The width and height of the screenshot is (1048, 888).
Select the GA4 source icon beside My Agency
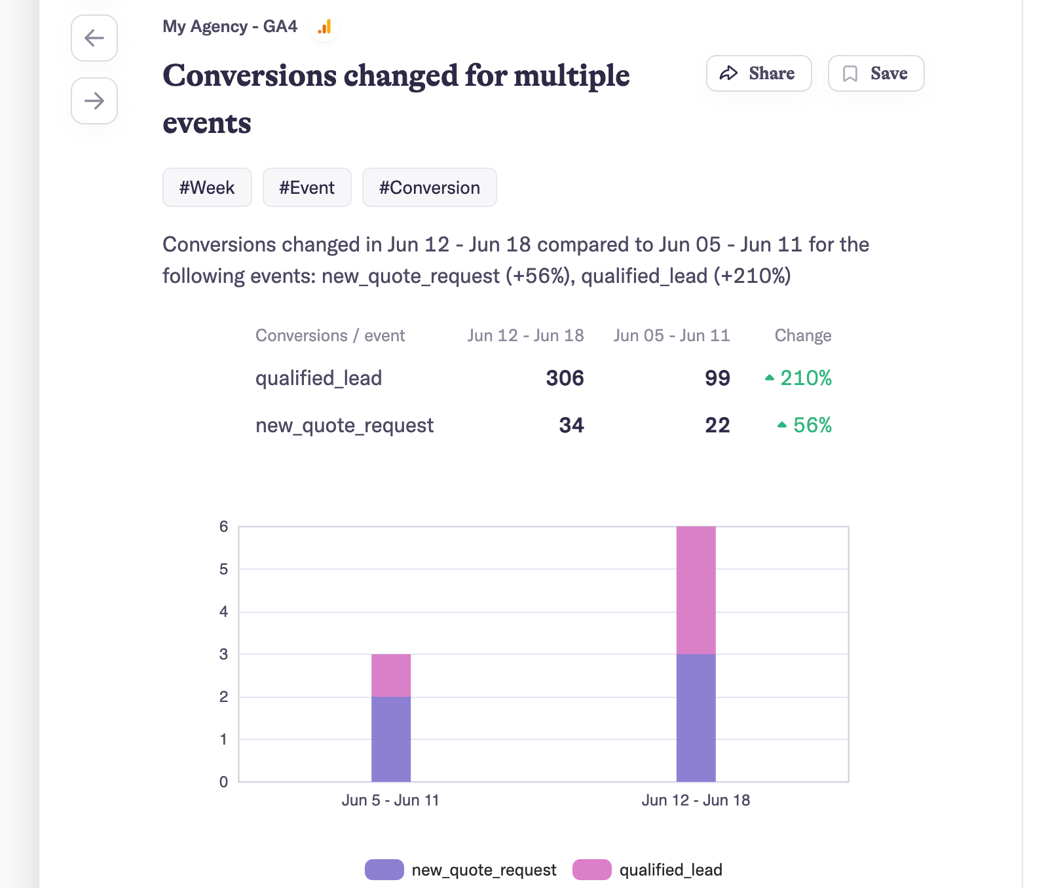pyautogui.click(x=324, y=27)
